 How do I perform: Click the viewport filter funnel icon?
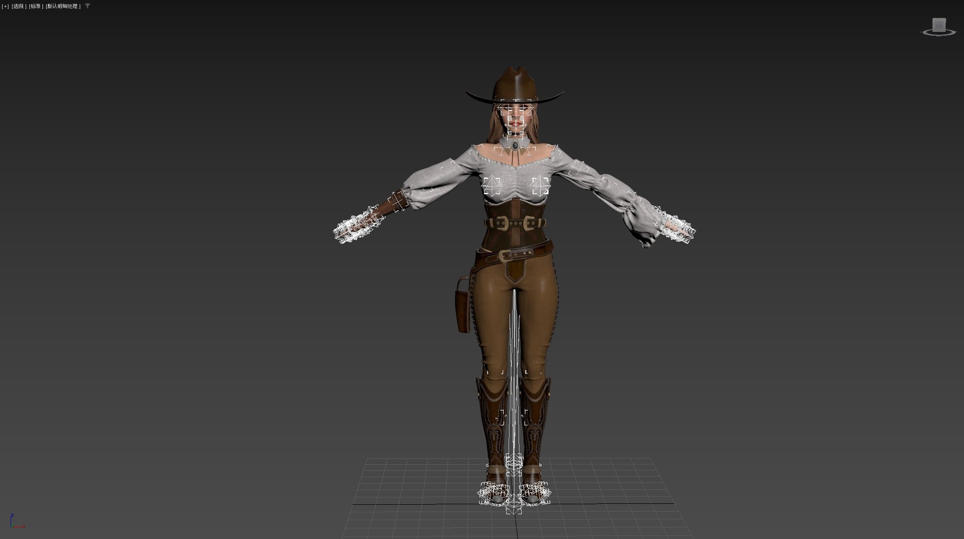(87, 6)
